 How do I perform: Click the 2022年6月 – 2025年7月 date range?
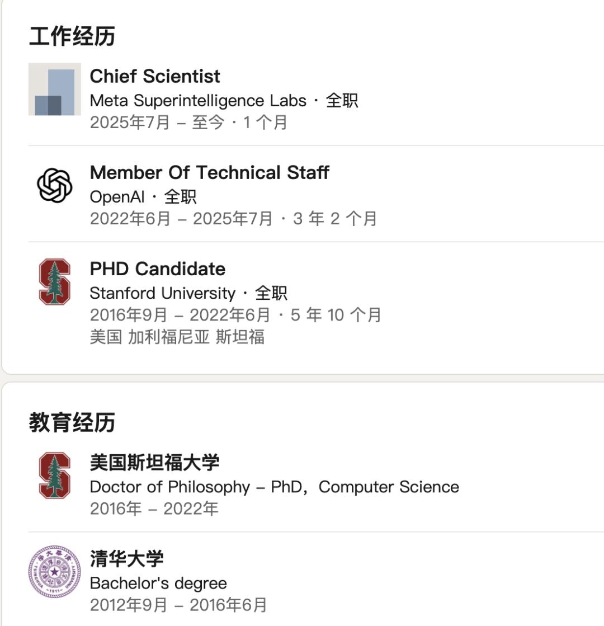[x=181, y=218]
